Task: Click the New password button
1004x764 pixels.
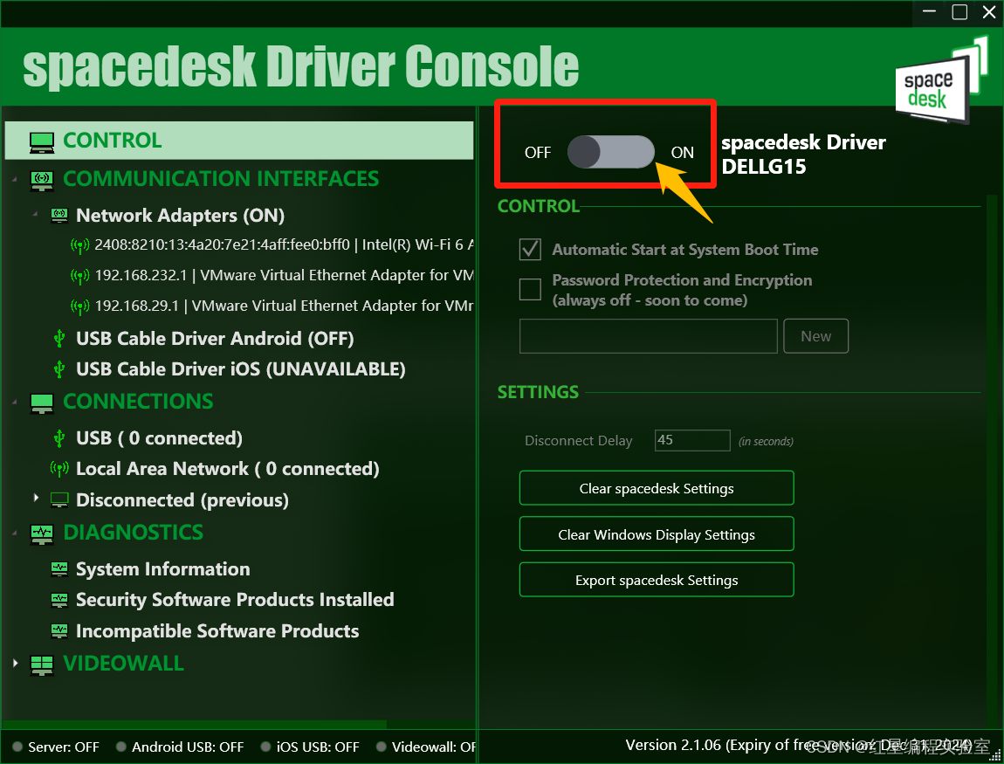Action: click(815, 336)
